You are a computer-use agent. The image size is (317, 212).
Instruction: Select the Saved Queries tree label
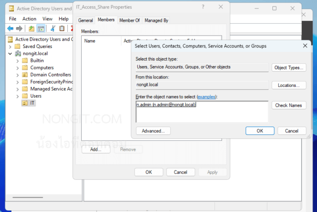click(38, 46)
